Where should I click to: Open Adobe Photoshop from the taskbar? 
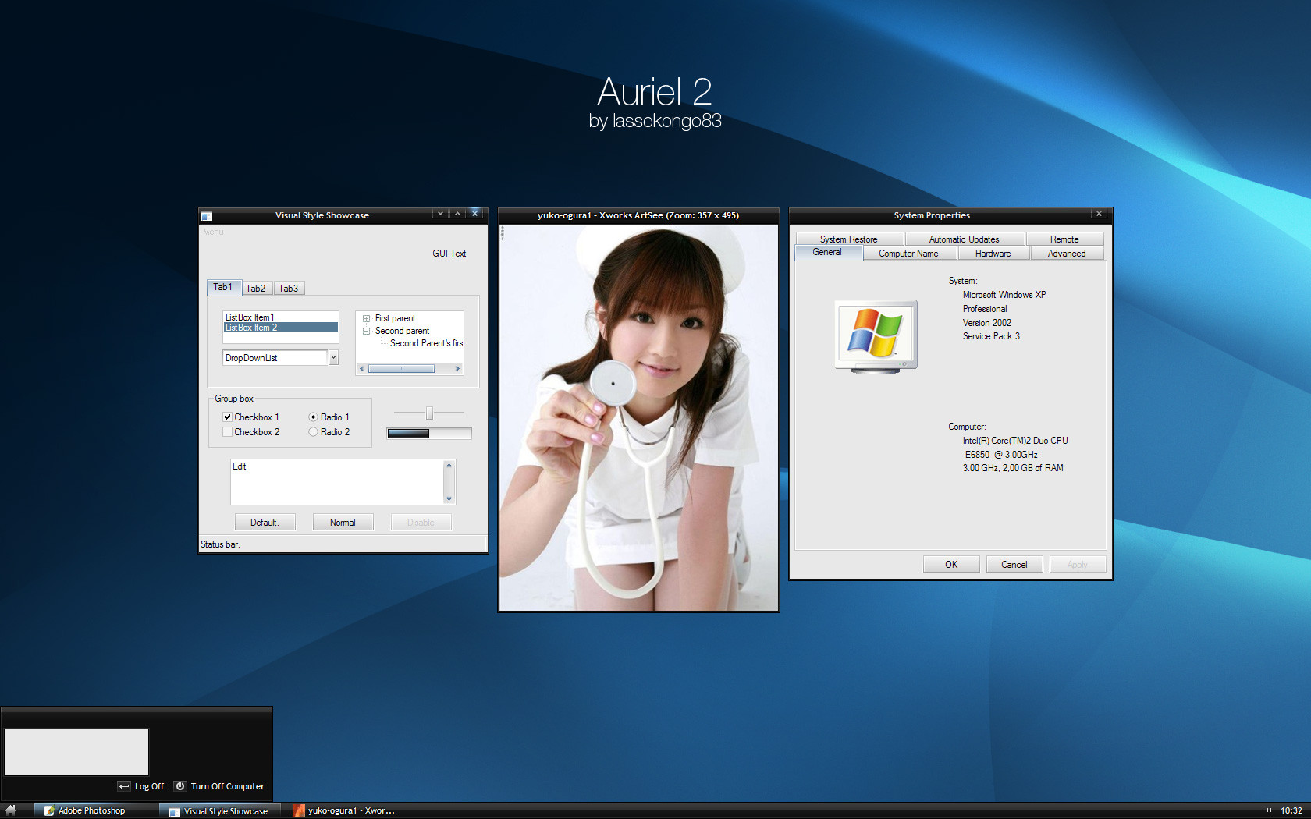click(86, 811)
